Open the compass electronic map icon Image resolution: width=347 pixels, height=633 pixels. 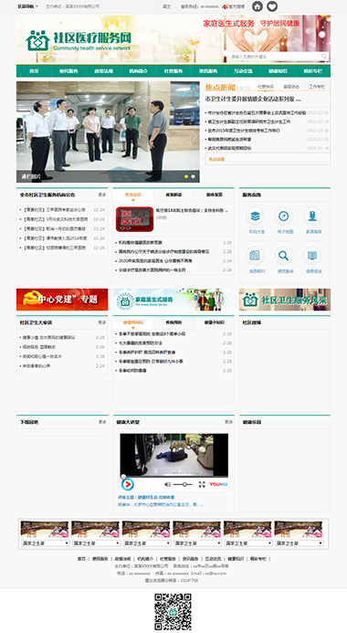(x=284, y=216)
